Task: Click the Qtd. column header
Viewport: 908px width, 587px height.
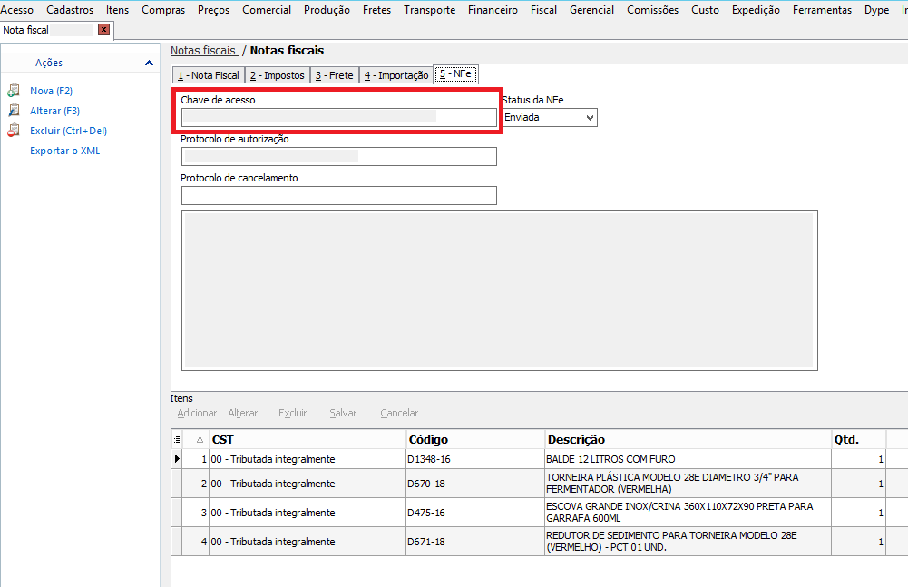Action: [859, 439]
